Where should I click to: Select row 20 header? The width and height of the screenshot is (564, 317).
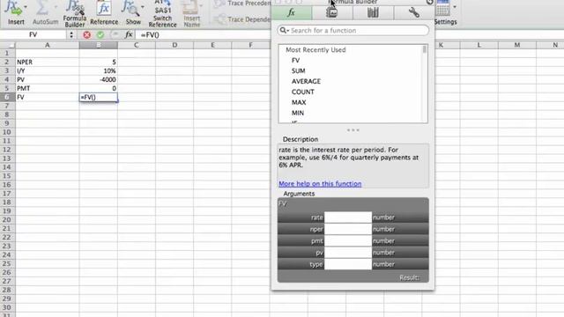point(7,220)
